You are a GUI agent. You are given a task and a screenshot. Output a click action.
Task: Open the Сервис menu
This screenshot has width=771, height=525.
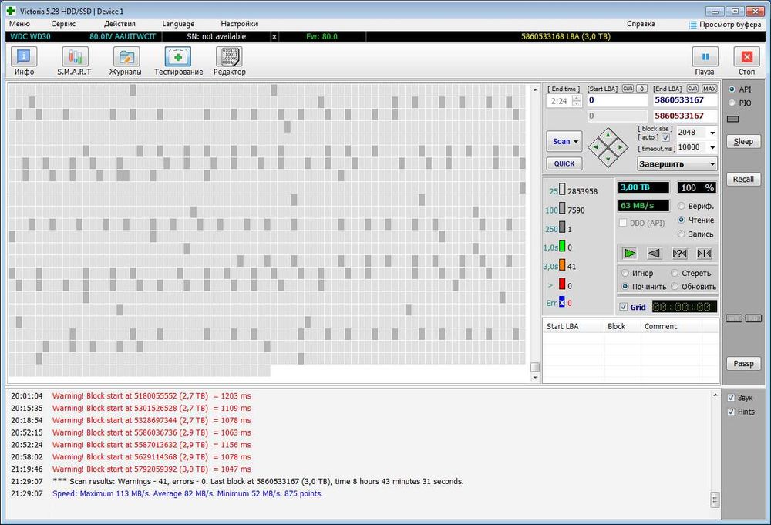click(63, 24)
